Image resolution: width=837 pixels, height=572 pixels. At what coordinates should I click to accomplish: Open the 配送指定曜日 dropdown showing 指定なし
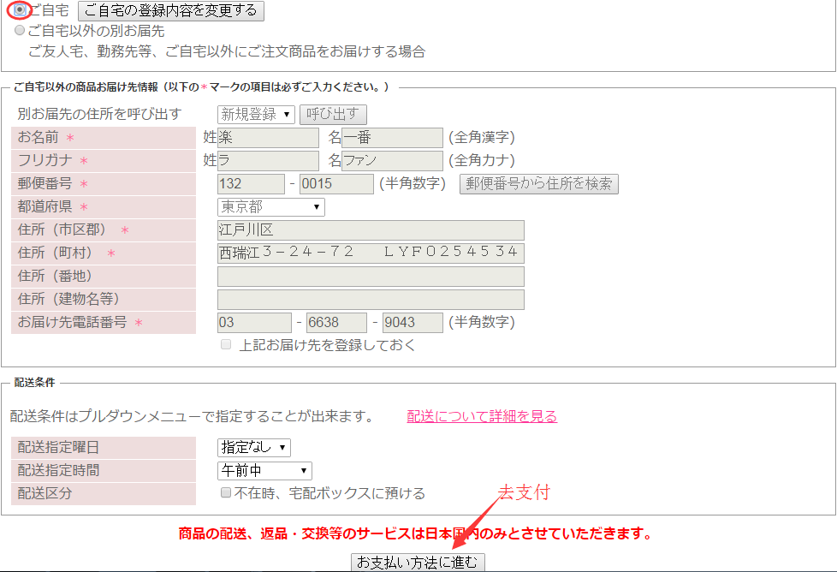pos(254,448)
